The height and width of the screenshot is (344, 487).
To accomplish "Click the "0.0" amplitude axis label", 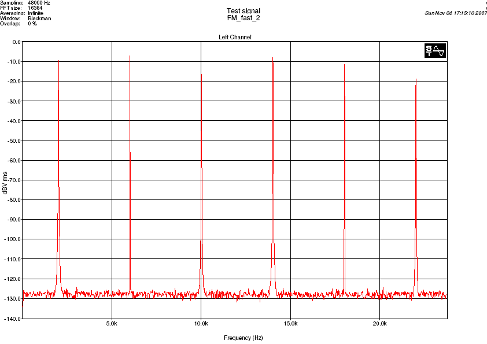I will click(x=16, y=42).
